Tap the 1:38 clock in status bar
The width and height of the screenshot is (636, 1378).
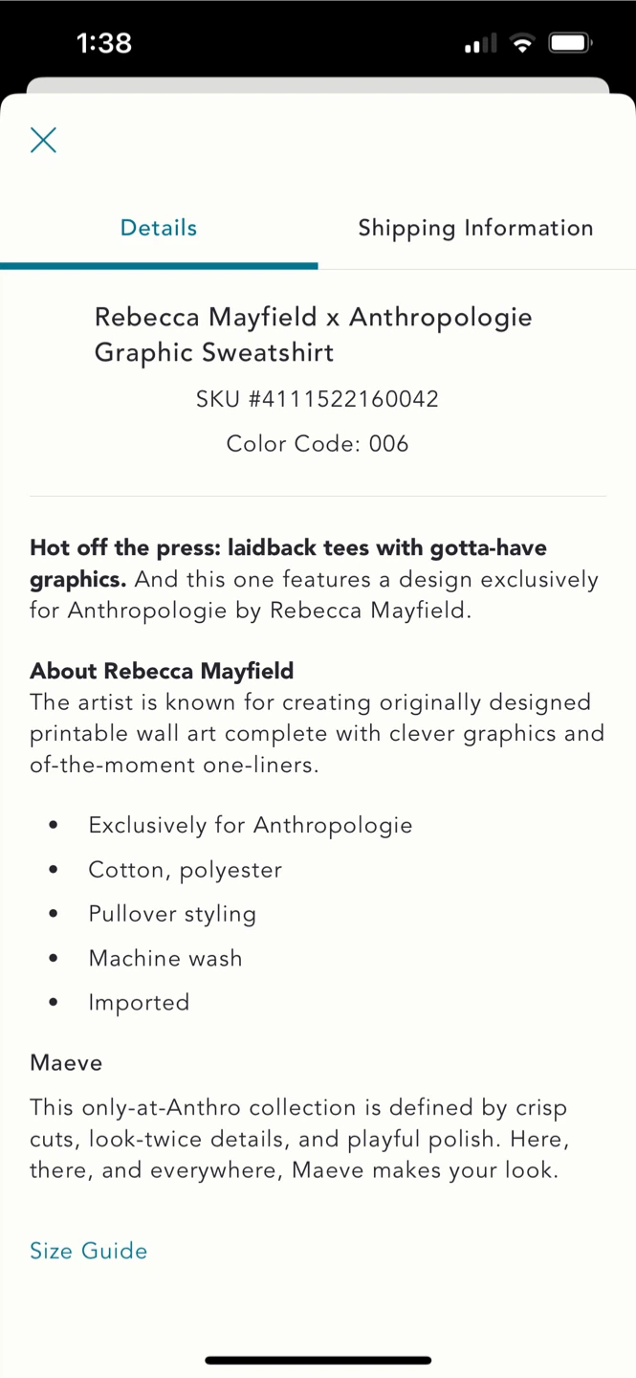tap(103, 43)
